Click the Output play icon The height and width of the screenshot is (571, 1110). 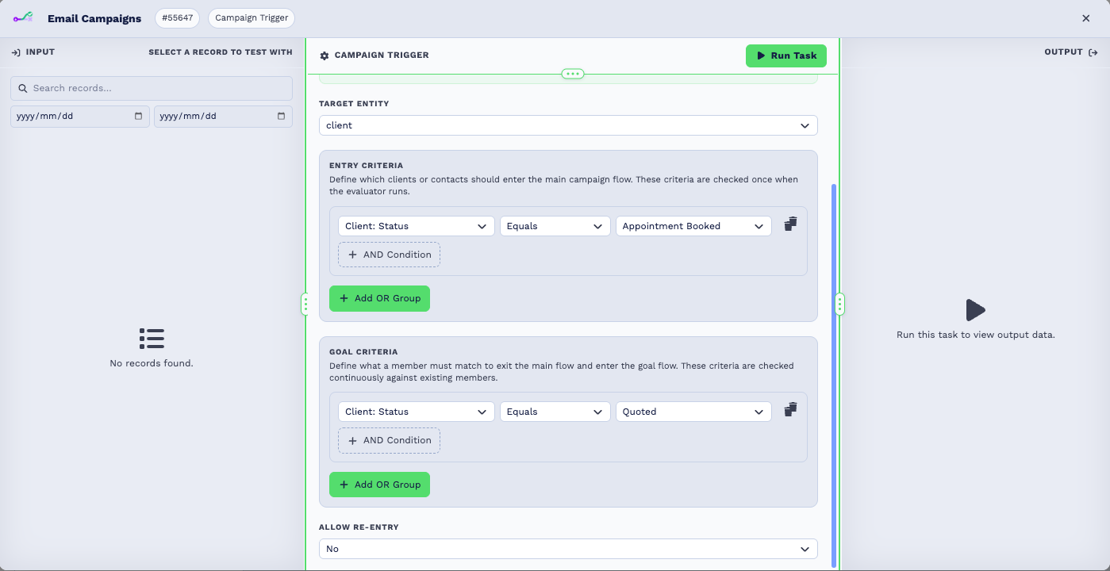(975, 310)
